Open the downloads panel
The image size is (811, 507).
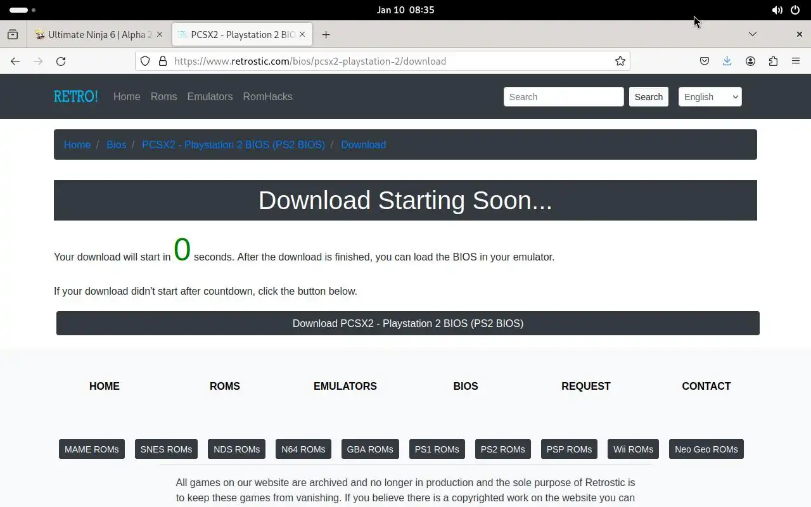tap(727, 61)
